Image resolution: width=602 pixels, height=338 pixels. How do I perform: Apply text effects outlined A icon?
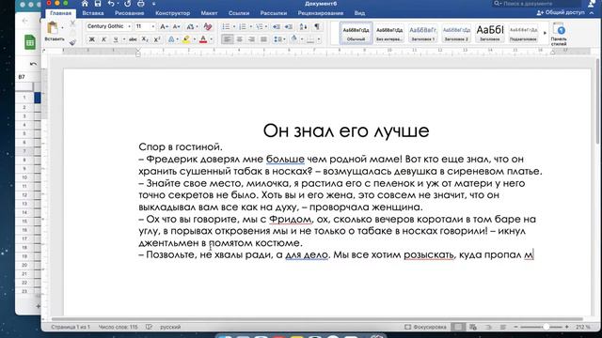(x=171, y=39)
